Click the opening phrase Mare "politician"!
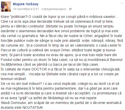 pyautogui.click(x=14, y=17)
